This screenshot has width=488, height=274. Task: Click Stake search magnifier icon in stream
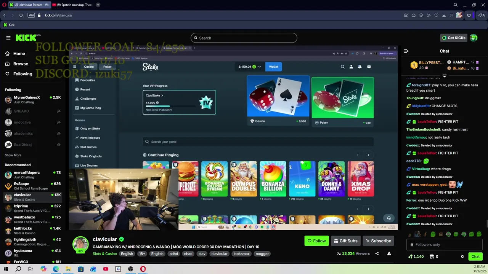coord(342,67)
